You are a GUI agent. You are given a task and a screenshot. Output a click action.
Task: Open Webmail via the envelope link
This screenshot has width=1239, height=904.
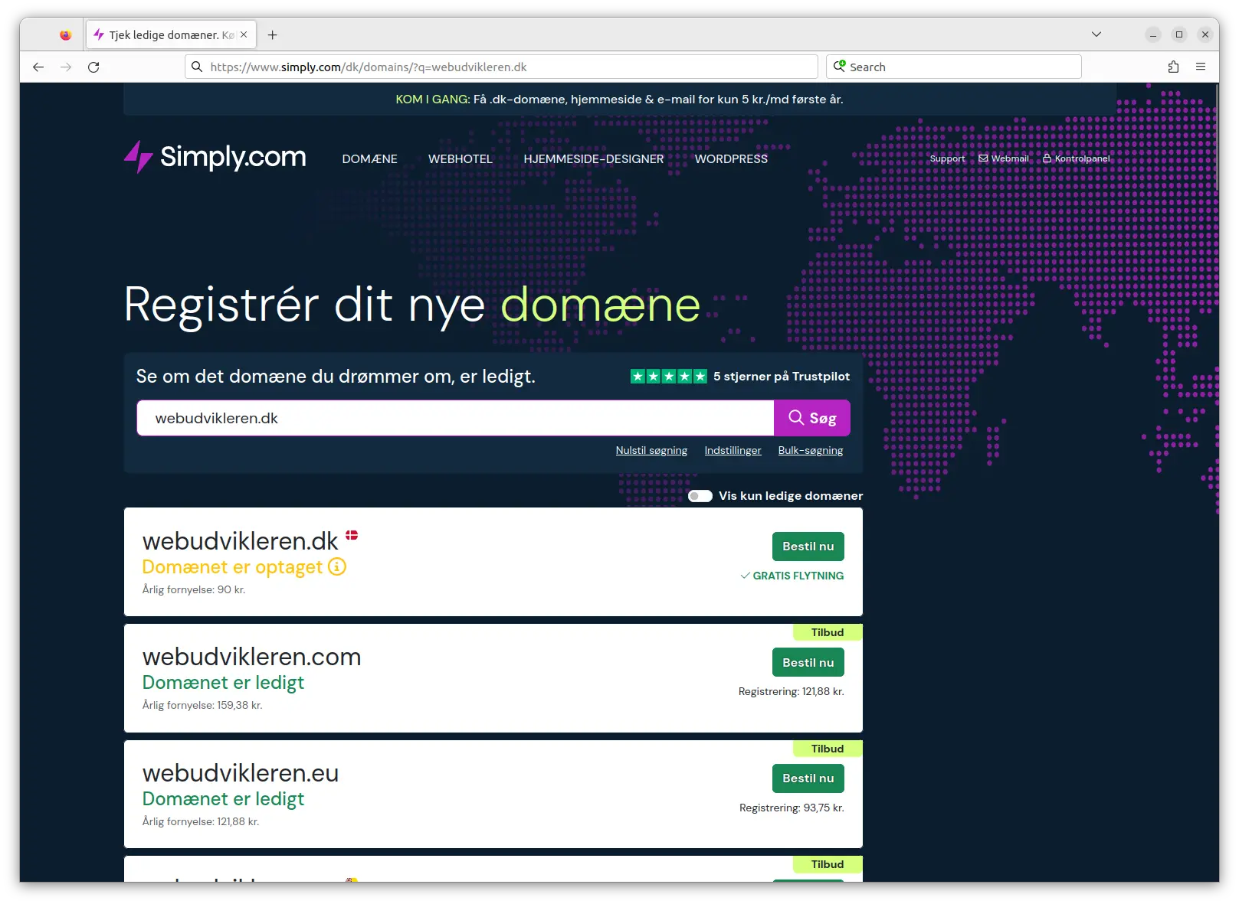coord(1004,158)
